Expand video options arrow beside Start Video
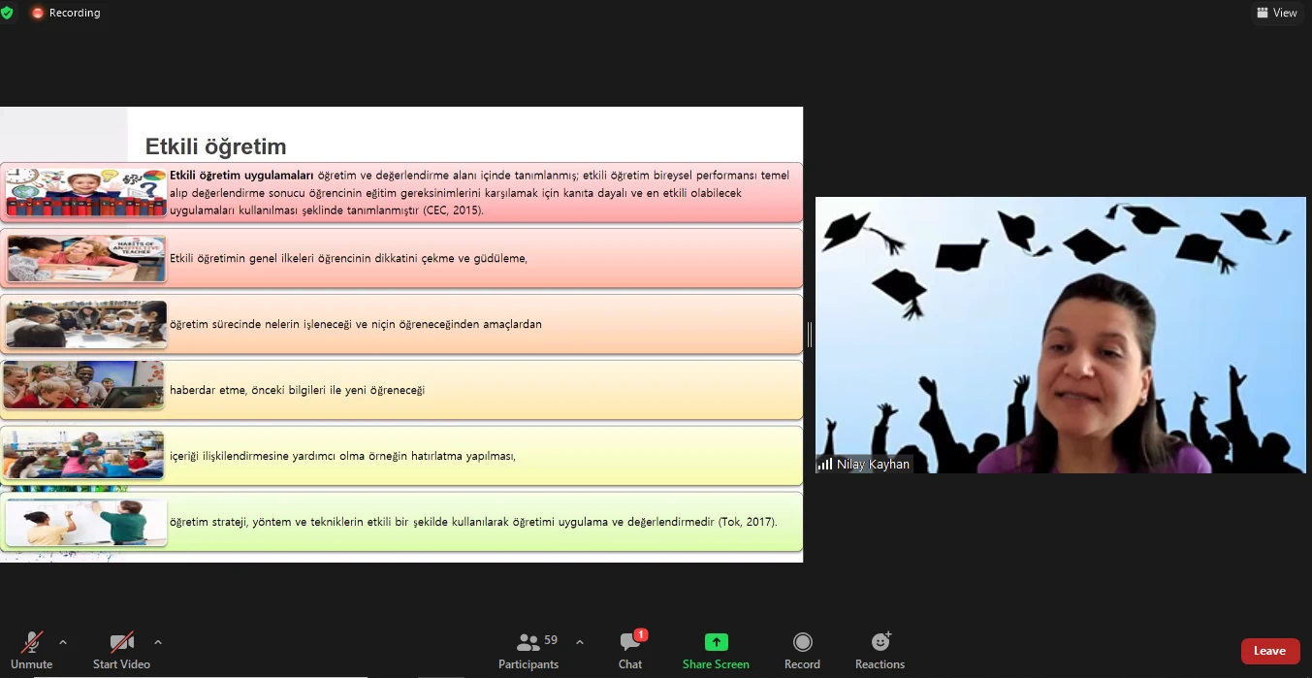The width and height of the screenshot is (1312, 678). (158, 642)
